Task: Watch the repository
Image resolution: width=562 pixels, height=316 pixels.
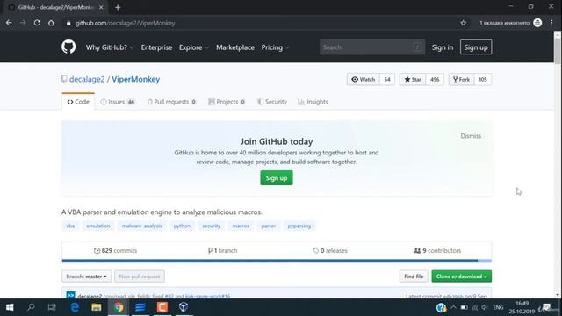Action: 363,79
